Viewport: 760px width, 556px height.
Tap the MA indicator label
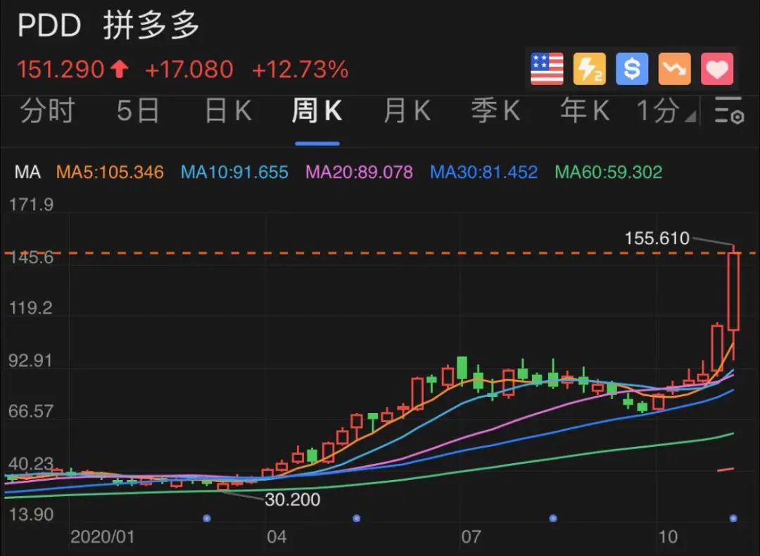point(27,172)
